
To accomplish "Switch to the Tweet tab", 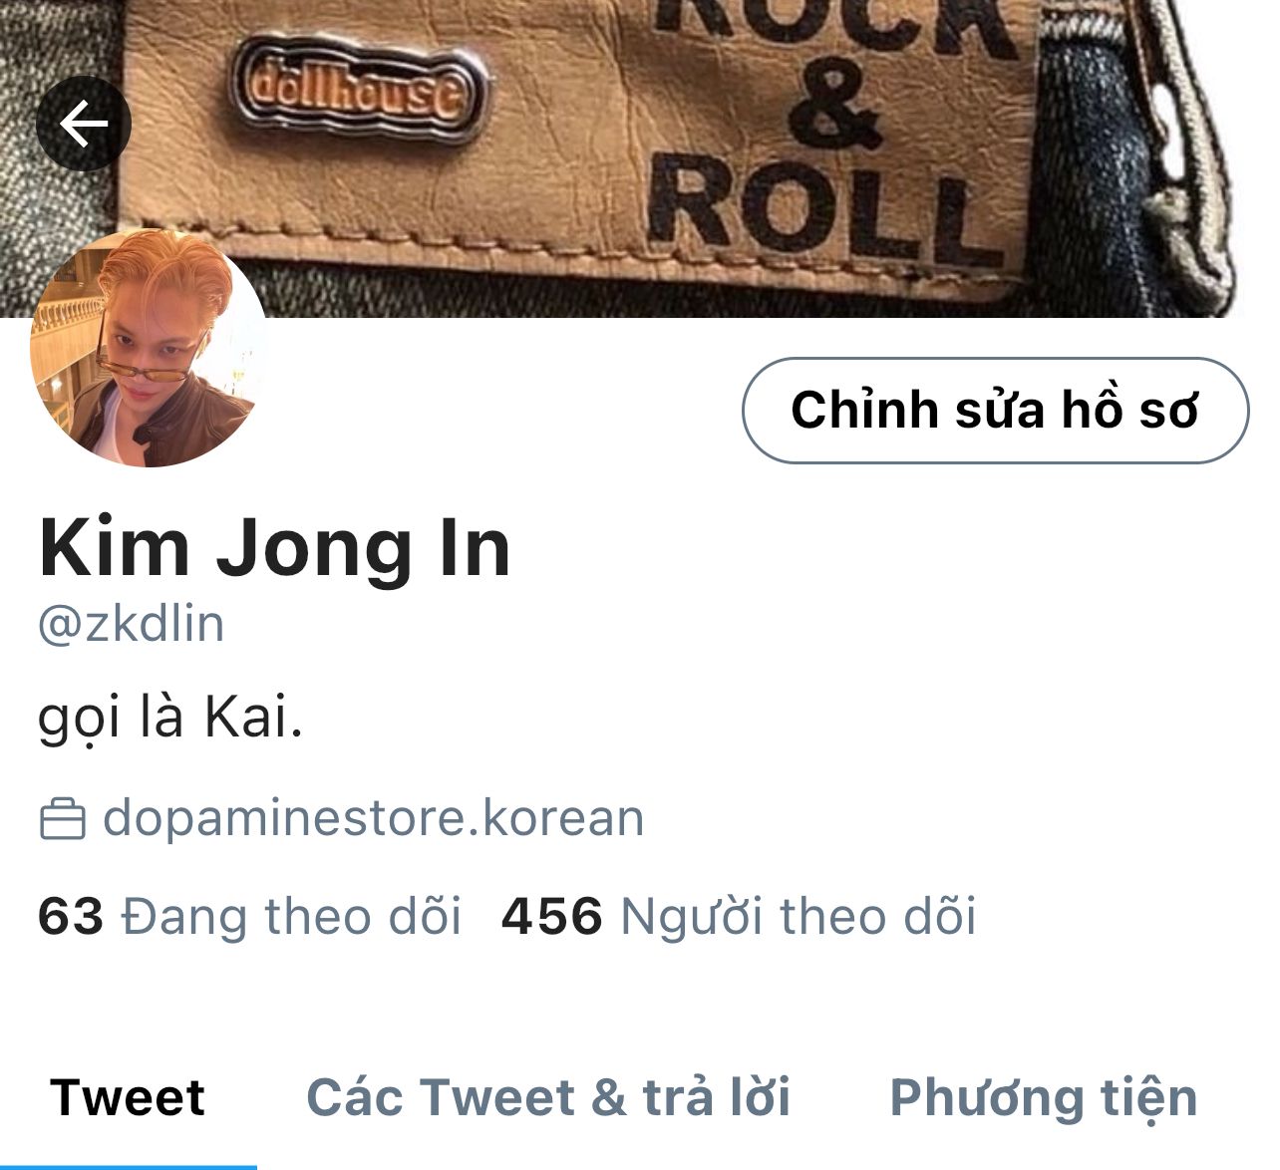I will 128,1097.
